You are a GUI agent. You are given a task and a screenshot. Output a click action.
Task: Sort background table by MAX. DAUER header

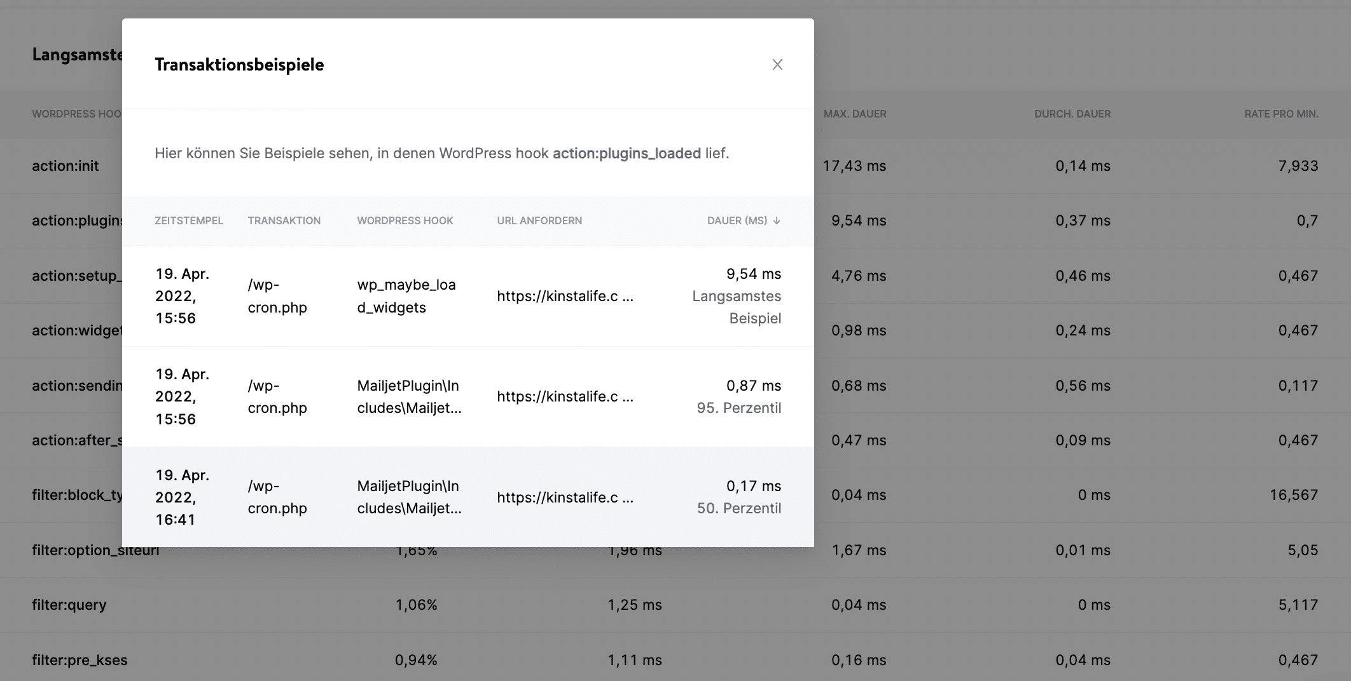[856, 114]
